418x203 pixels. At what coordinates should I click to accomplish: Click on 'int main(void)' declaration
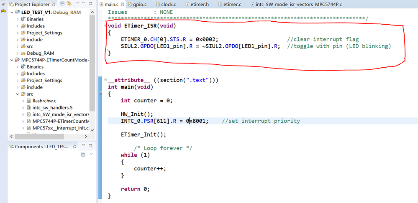tap(131, 87)
